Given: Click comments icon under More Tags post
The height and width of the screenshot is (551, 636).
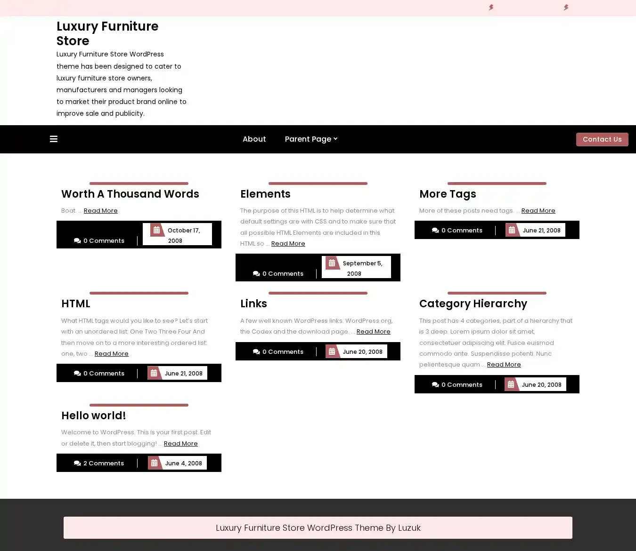Looking at the screenshot, I should tap(435, 230).
